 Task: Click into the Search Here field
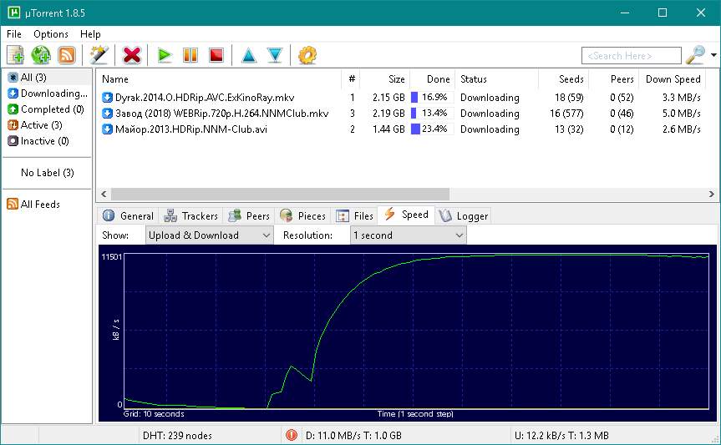click(x=632, y=56)
